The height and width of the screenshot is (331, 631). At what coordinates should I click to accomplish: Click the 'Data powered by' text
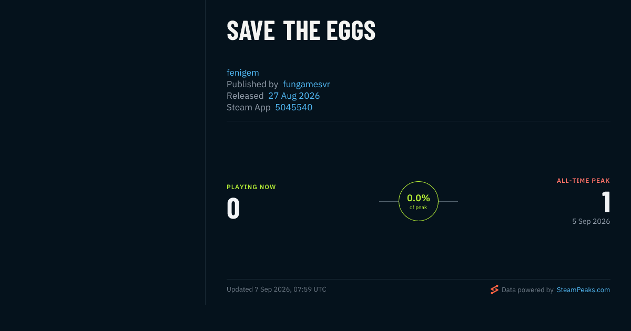527,289
